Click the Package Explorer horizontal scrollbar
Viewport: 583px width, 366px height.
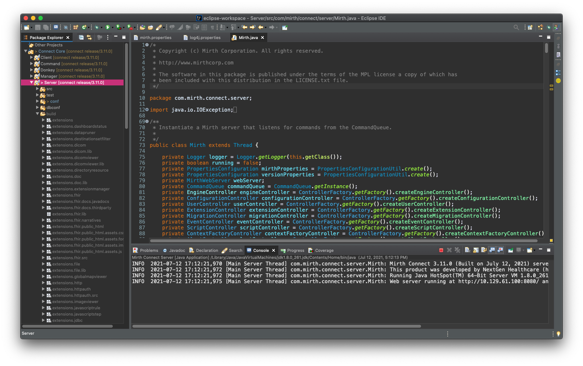tap(67, 326)
